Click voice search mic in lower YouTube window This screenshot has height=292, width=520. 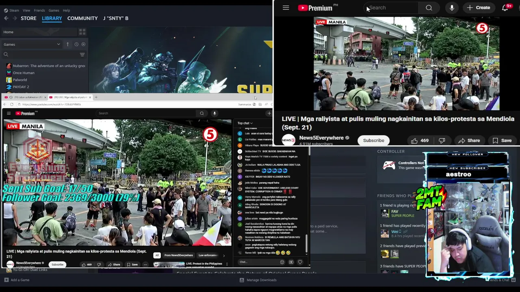click(x=214, y=114)
